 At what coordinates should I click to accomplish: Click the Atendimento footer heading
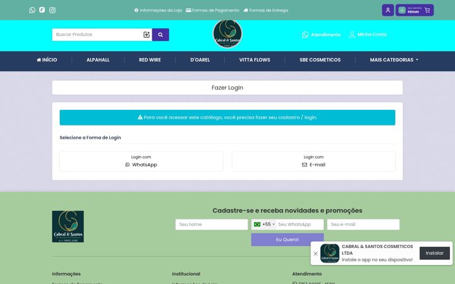click(x=307, y=274)
